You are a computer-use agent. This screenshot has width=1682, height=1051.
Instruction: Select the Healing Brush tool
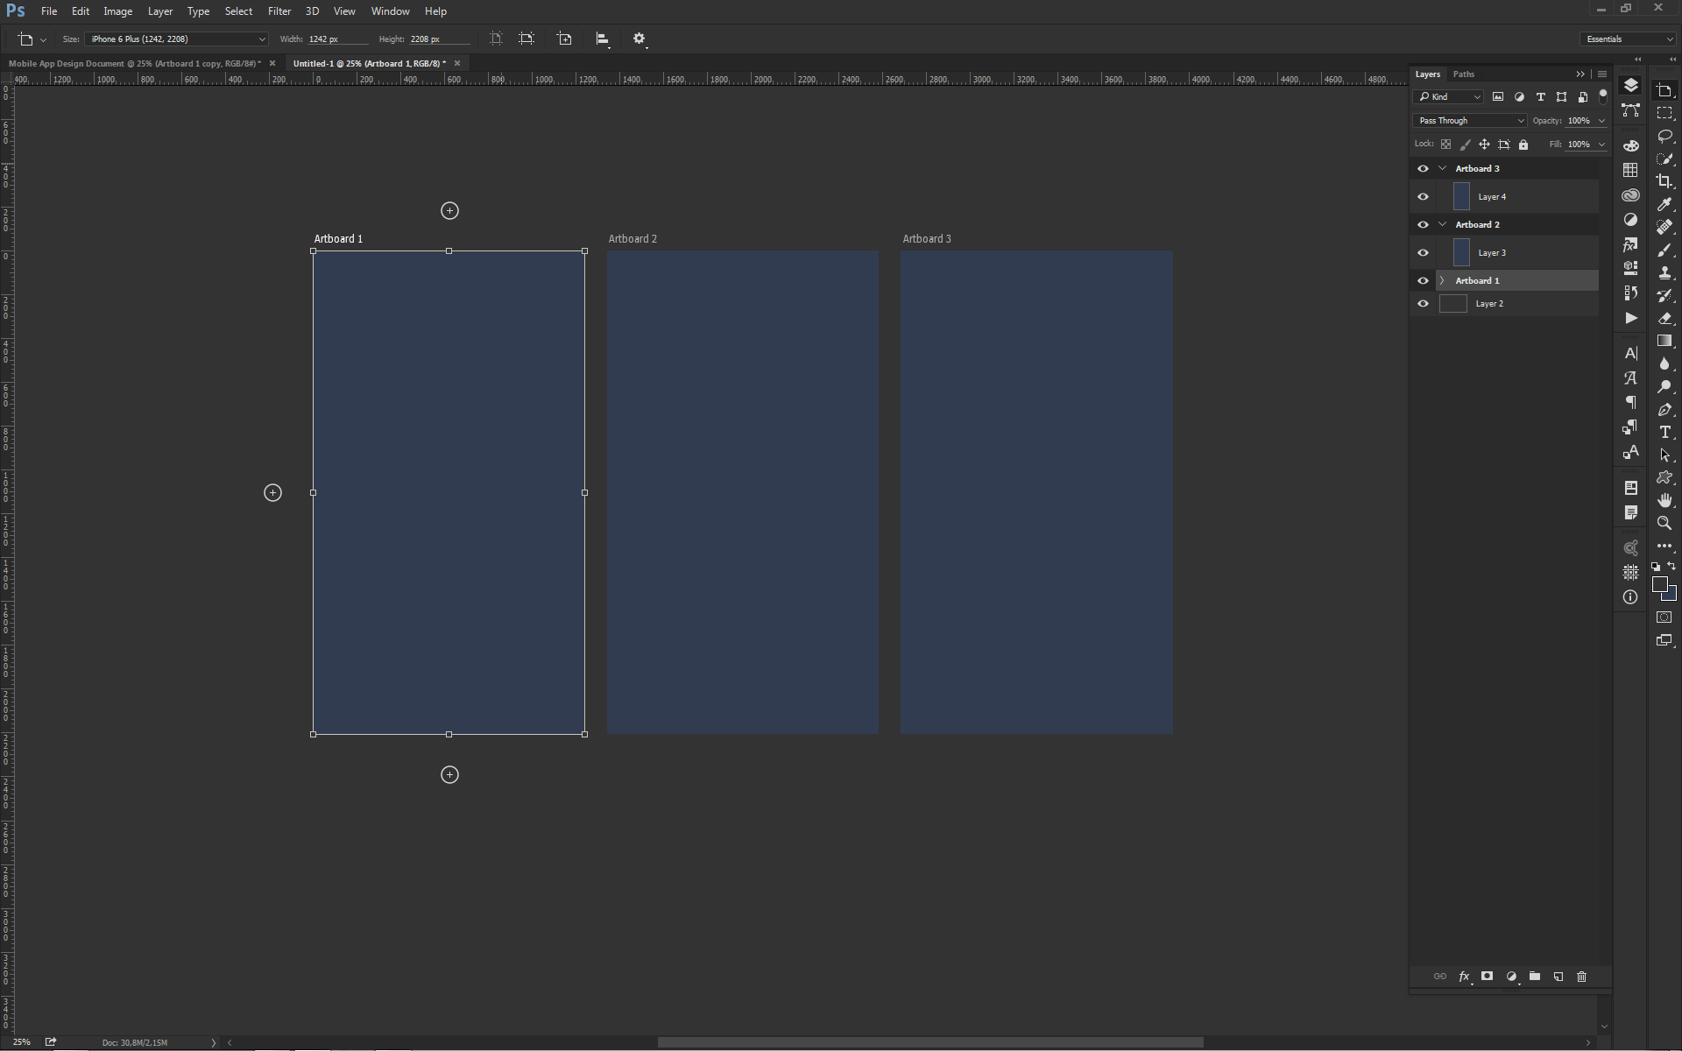[1664, 227]
